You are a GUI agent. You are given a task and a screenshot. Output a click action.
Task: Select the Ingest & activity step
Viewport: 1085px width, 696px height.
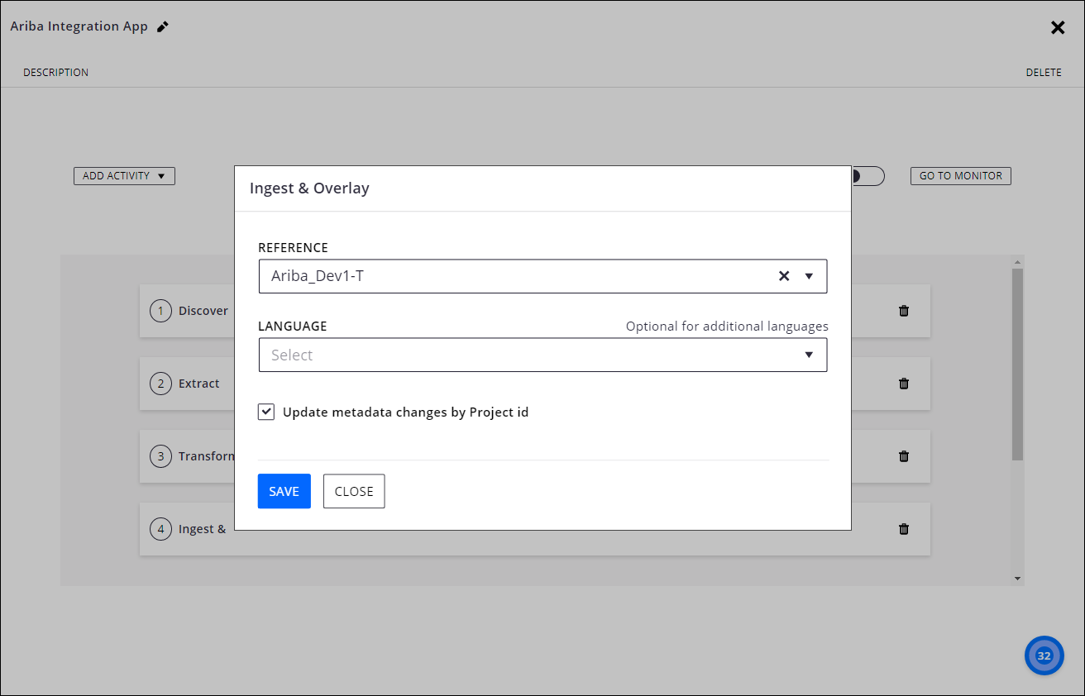click(x=187, y=529)
